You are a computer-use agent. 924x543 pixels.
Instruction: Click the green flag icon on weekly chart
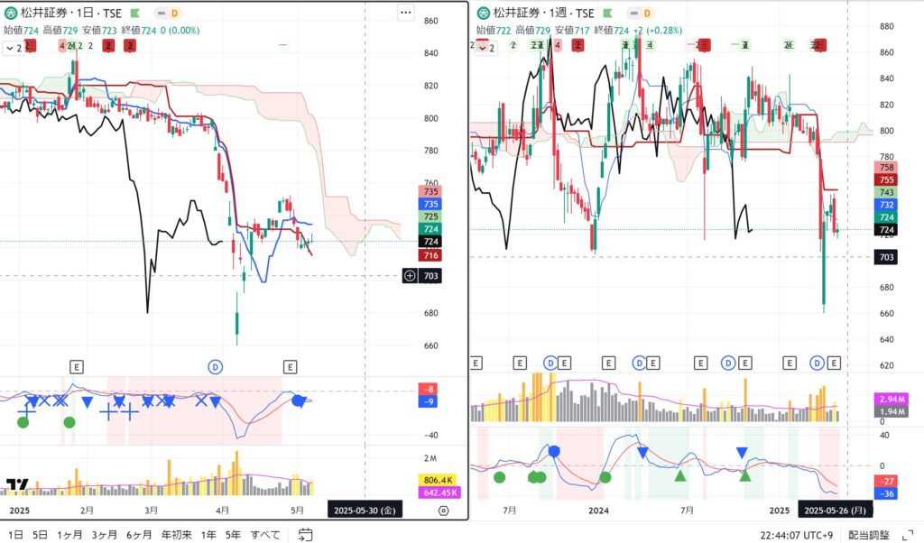click(x=607, y=13)
